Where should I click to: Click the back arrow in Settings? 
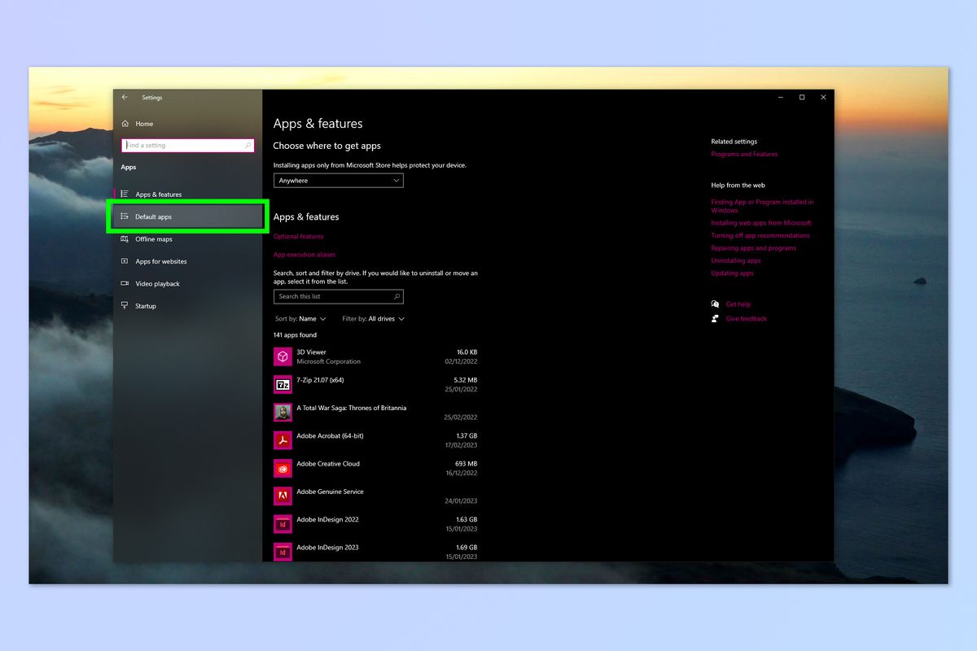[125, 97]
